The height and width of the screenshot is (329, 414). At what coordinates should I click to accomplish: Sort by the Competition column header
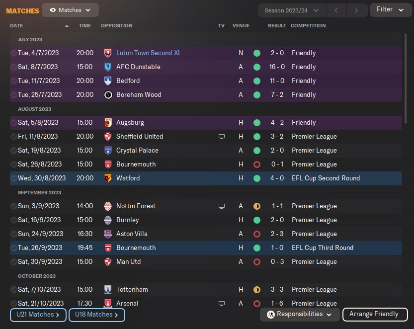pos(308,25)
